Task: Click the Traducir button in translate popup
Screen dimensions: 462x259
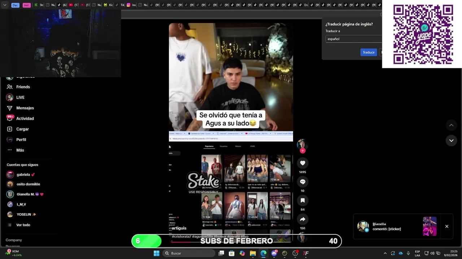Action: (369, 52)
